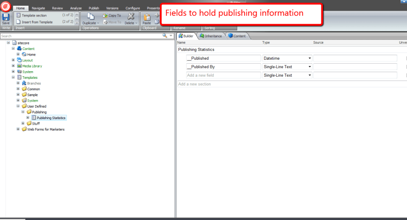This screenshot has width=407, height=220.
Task: Click the Branches node icon
Action: pyautogui.click(x=24, y=83)
